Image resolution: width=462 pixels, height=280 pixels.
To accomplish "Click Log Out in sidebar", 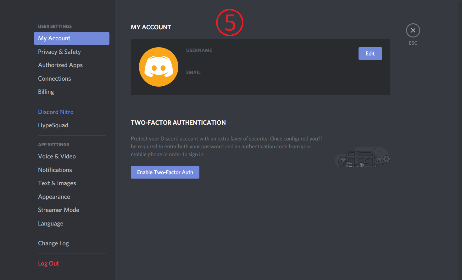I will (48, 264).
